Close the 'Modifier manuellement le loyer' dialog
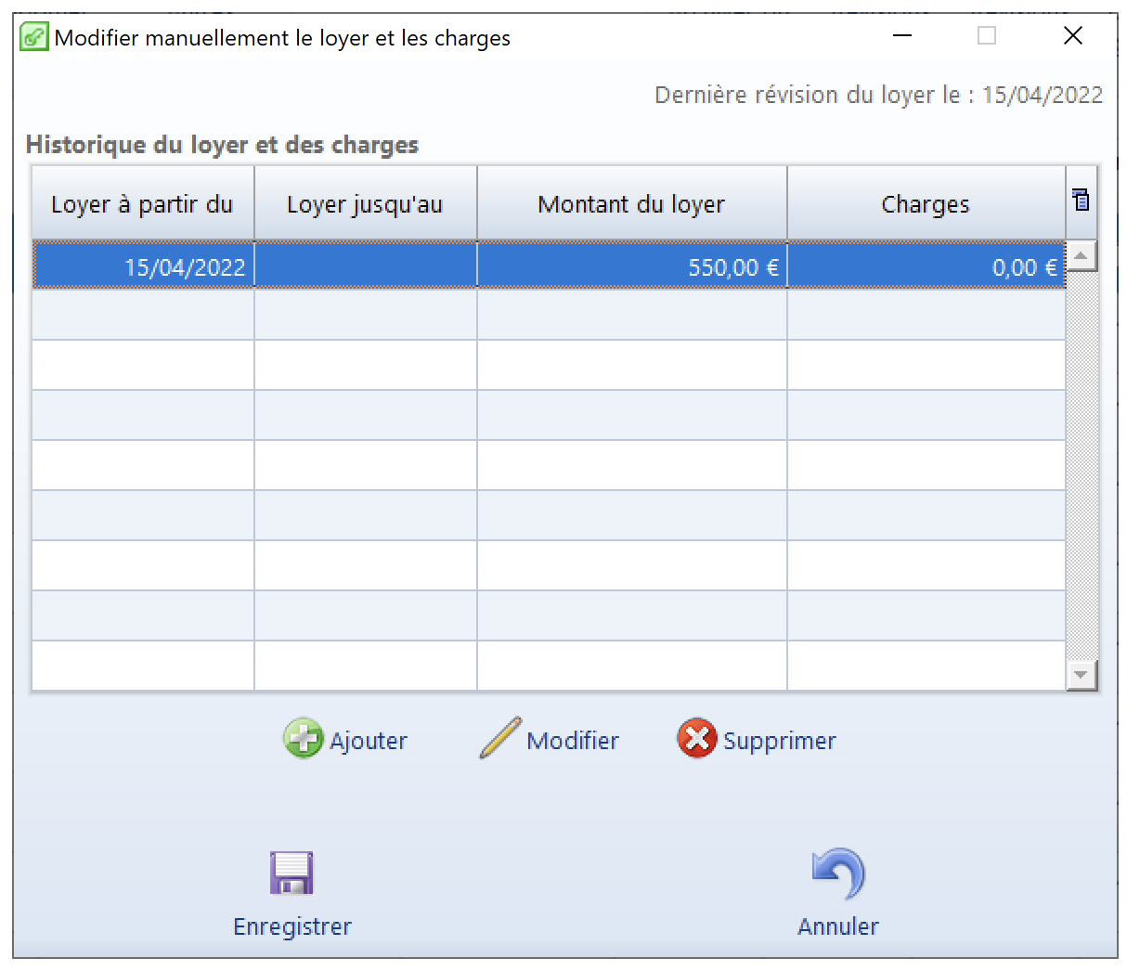This screenshot has width=1127, height=971. pos(1073,36)
